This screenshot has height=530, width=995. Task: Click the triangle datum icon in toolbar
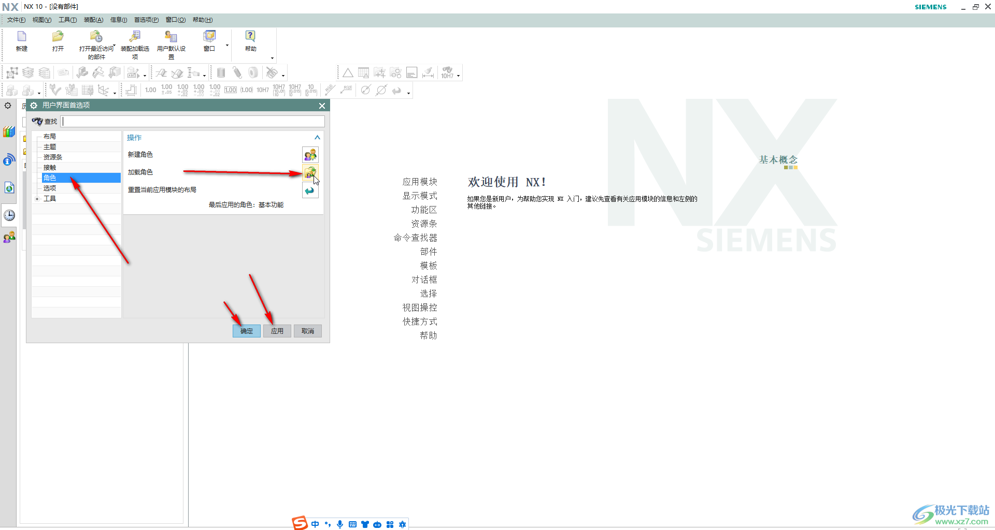348,73
